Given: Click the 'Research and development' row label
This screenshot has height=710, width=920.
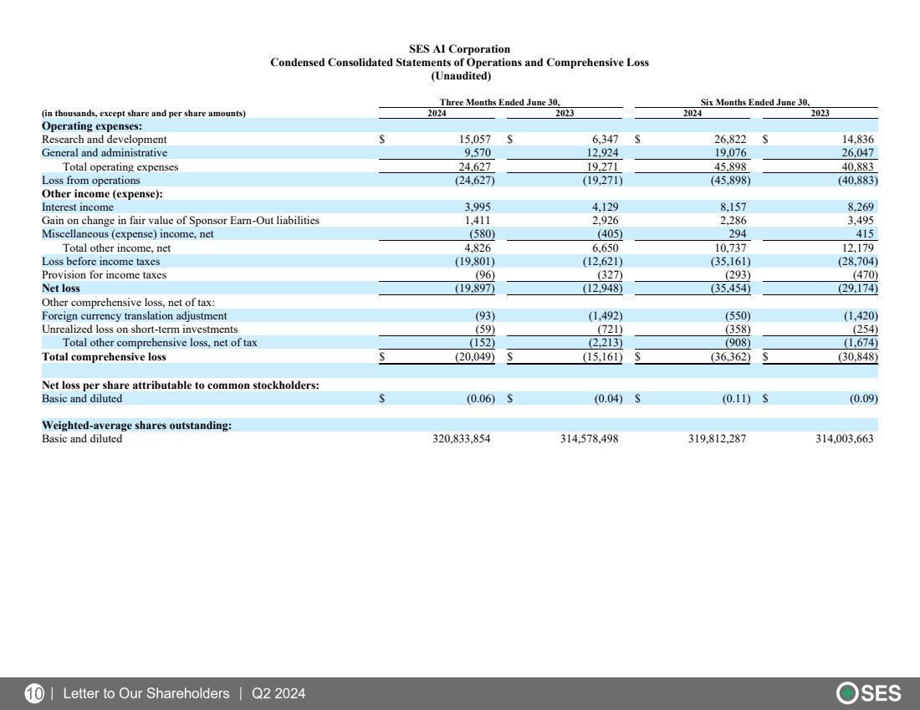Looking at the screenshot, I should (105, 140).
